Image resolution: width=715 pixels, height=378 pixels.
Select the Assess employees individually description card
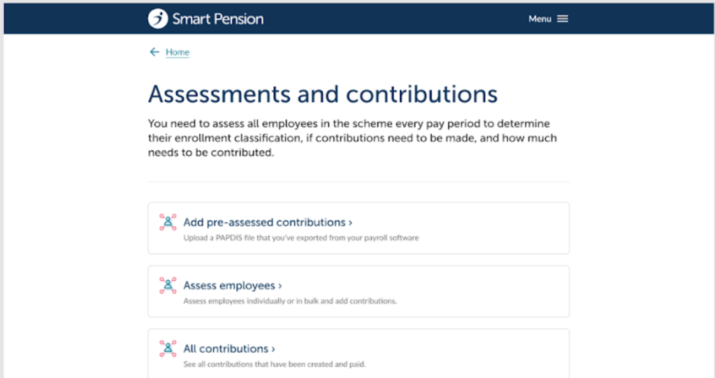coord(290,301)
